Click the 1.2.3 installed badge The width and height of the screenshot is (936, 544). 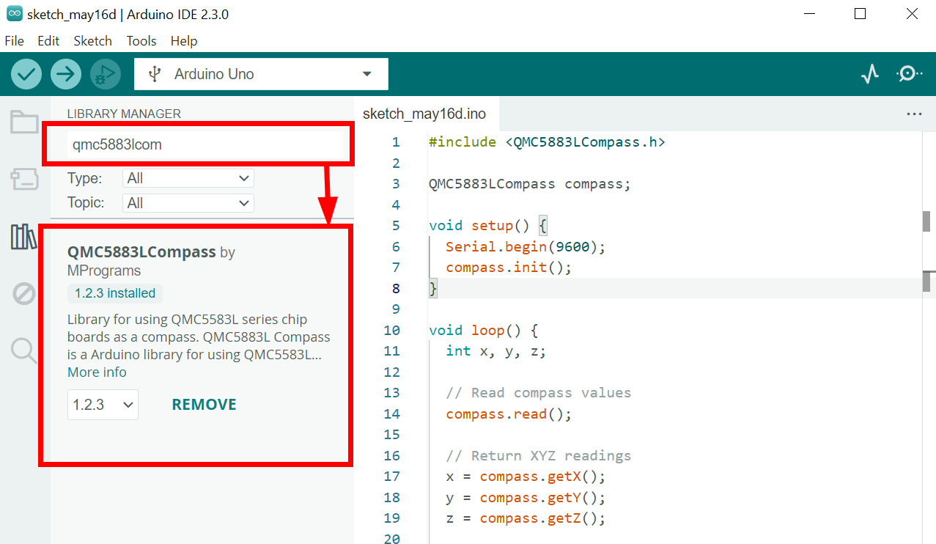[x=115, y=293]
